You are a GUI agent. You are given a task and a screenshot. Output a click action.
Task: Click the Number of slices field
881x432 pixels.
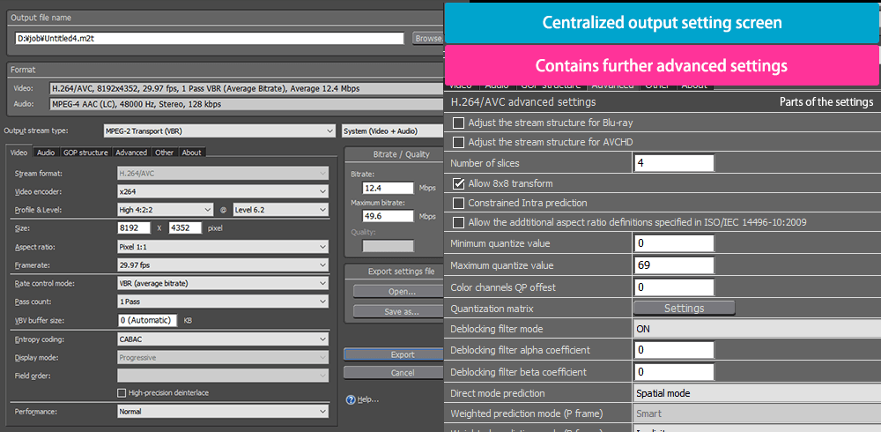[674, 163]
